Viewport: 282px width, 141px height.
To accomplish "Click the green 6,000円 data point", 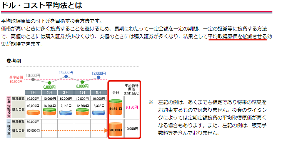I will pyautogui.click(x=50, y=83).
